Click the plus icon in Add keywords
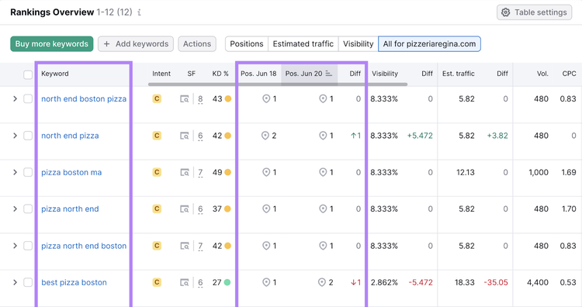Viewport: 582px width, 307px height. (x=106, y=43)
